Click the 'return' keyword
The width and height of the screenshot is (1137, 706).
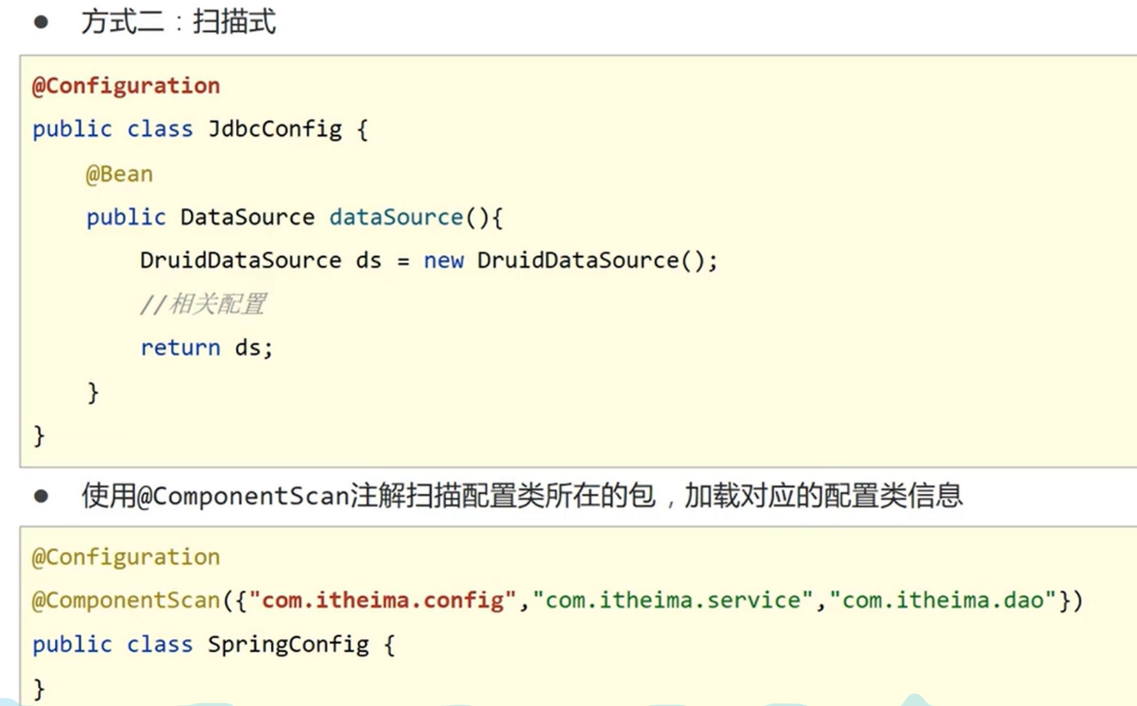click(180, 348)
